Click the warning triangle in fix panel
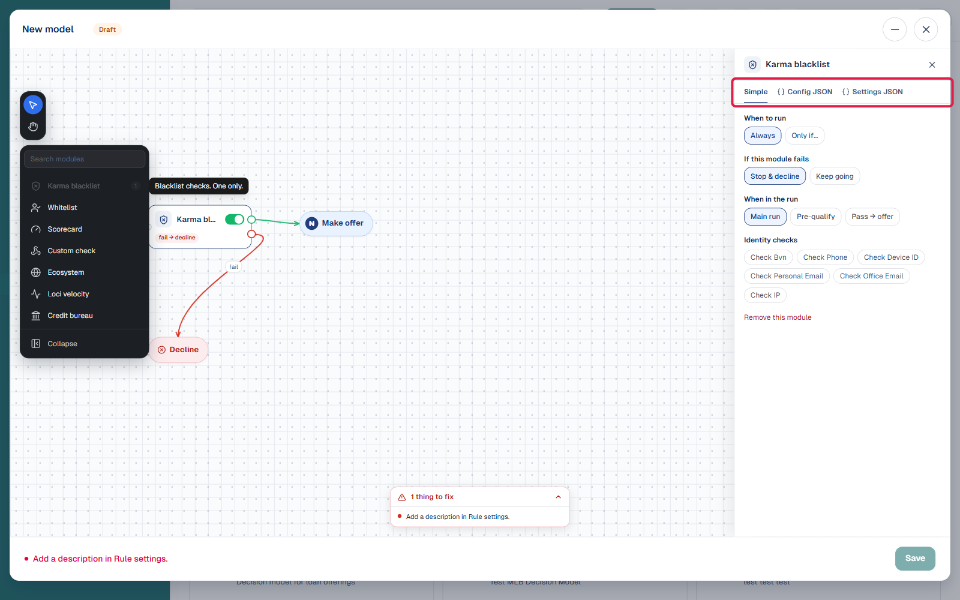 tap(402, 497)
